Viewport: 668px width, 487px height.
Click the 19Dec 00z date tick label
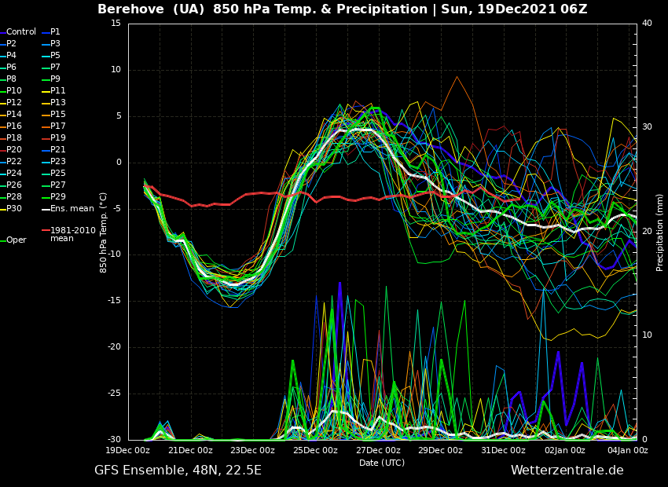coord(128,451)
